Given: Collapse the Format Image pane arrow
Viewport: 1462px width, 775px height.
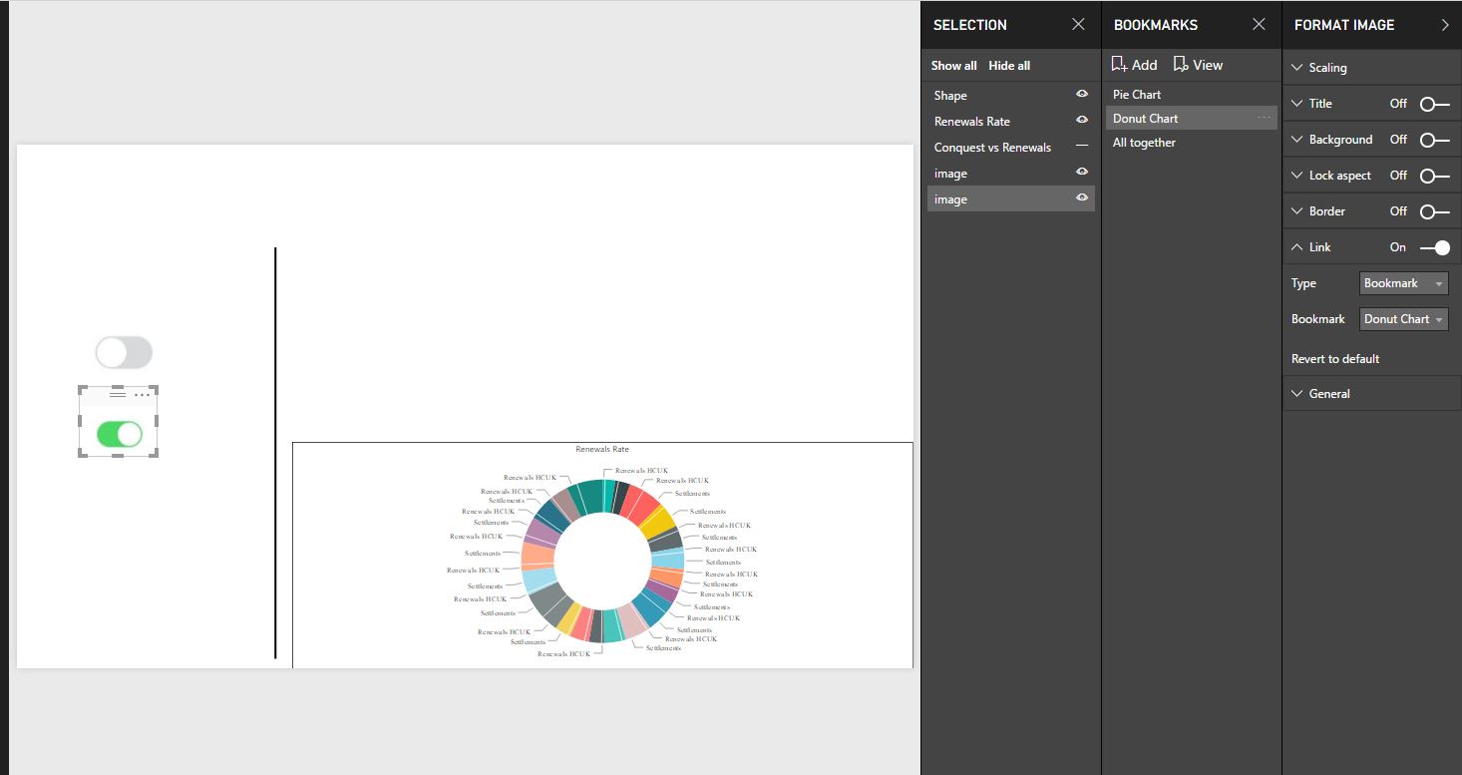Looking at the screenshot, I should (1445, 25).
